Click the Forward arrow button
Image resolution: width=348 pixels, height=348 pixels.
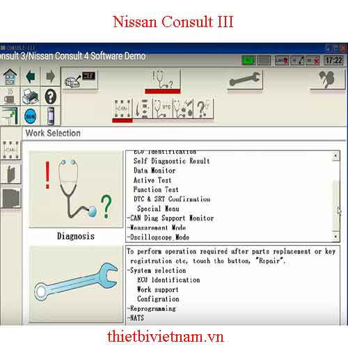tap(50, 77)
